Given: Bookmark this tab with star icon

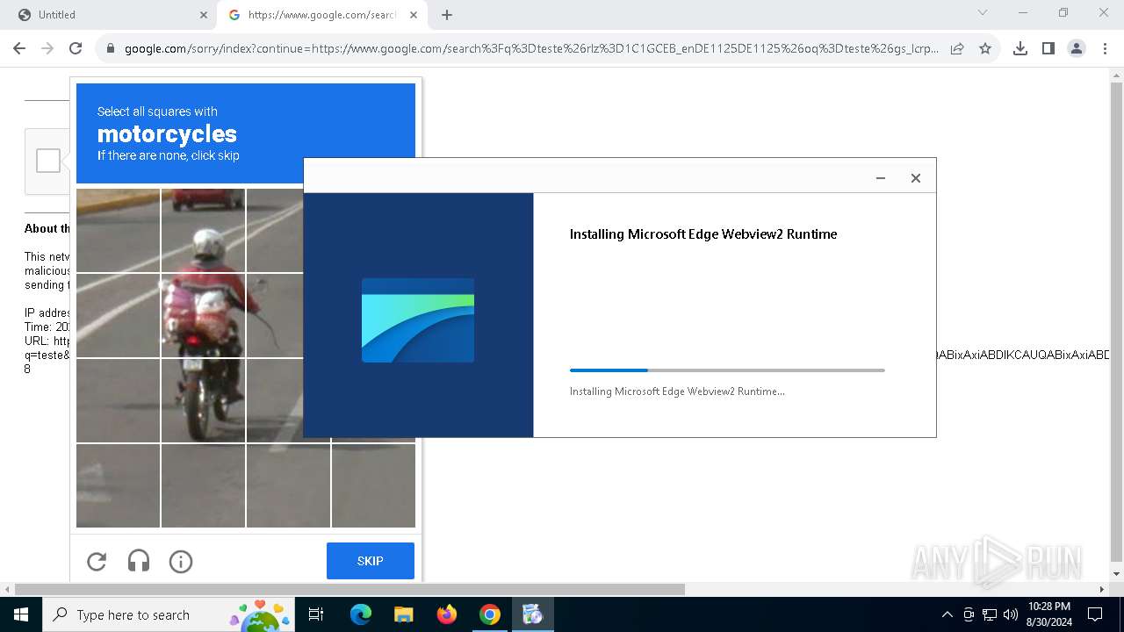Looking at the screenshot, I should 985,48.
